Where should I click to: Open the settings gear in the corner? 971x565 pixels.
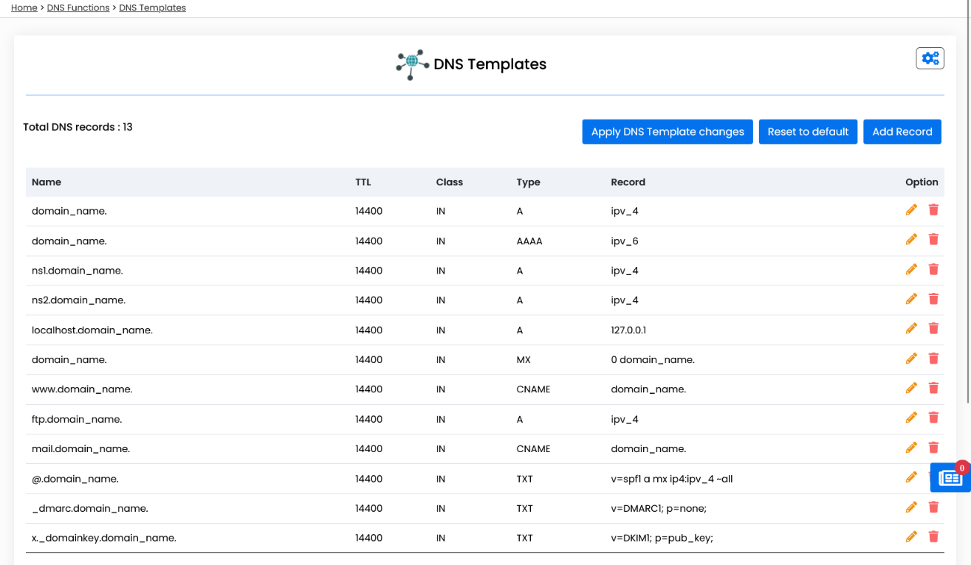[930, 58]
